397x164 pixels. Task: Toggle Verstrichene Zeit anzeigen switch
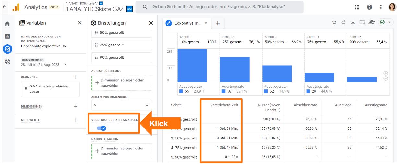(101, 128)
